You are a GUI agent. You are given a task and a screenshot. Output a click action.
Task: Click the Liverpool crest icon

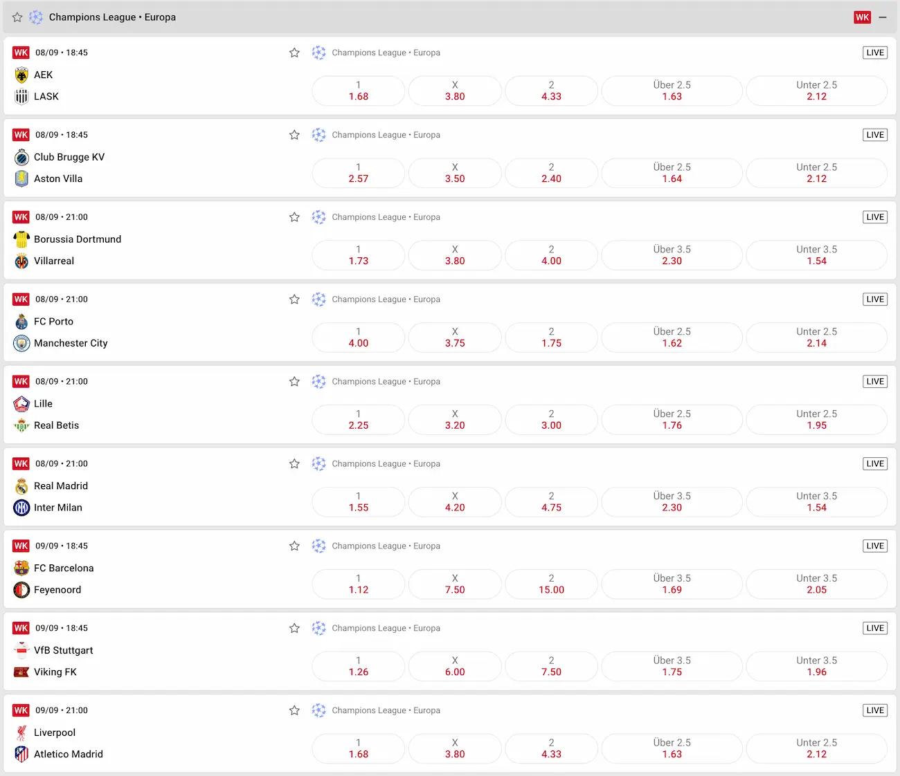coord(21,732)
